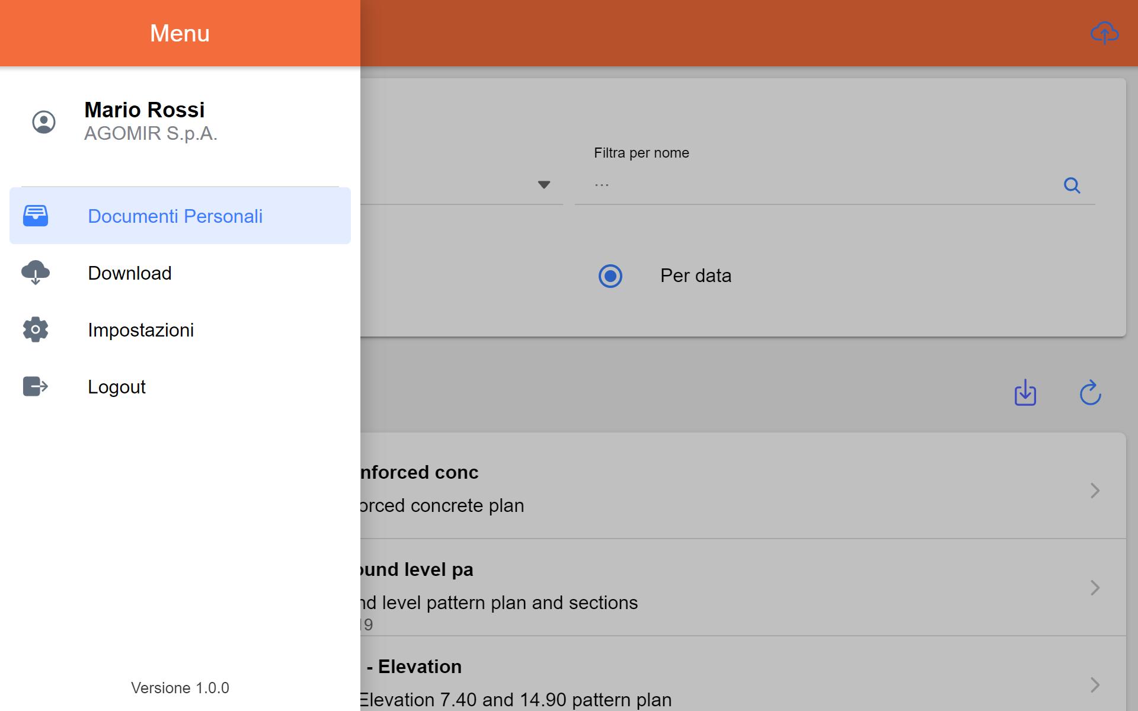This screenshot has width=1138, height=711.
Task: Click the user avatar icon beside Mario Rossi
Action: (x=44, y=122)
